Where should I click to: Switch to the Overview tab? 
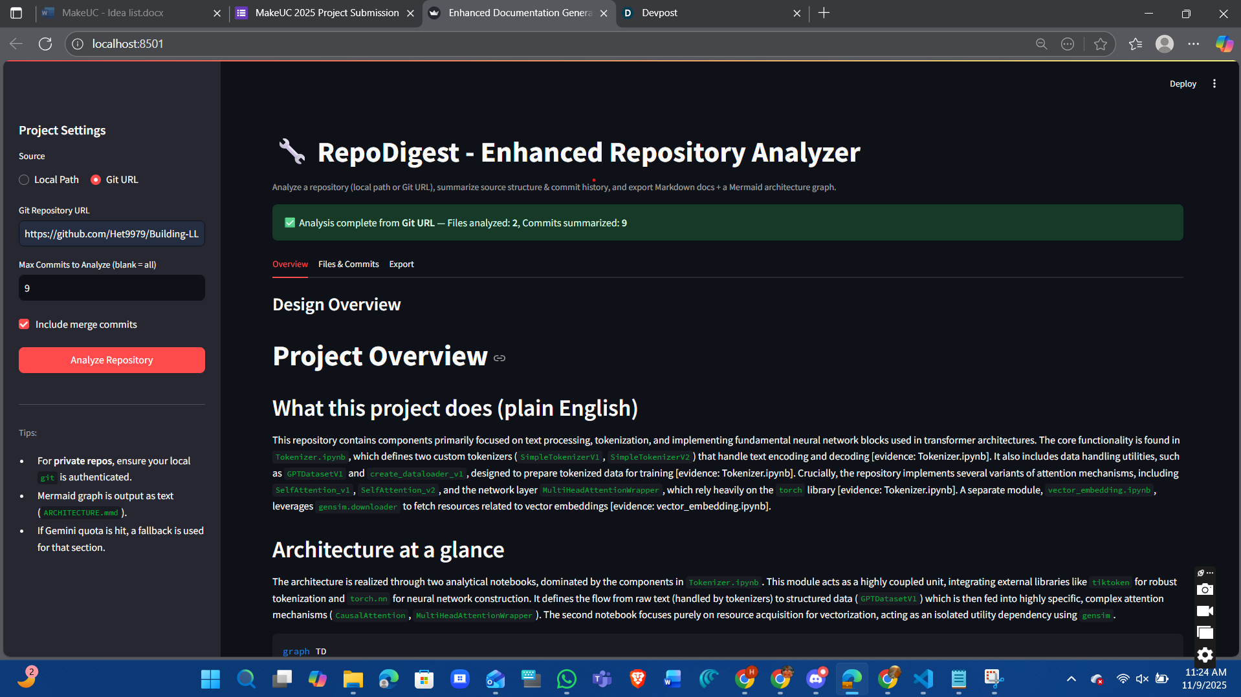[290, 264]
